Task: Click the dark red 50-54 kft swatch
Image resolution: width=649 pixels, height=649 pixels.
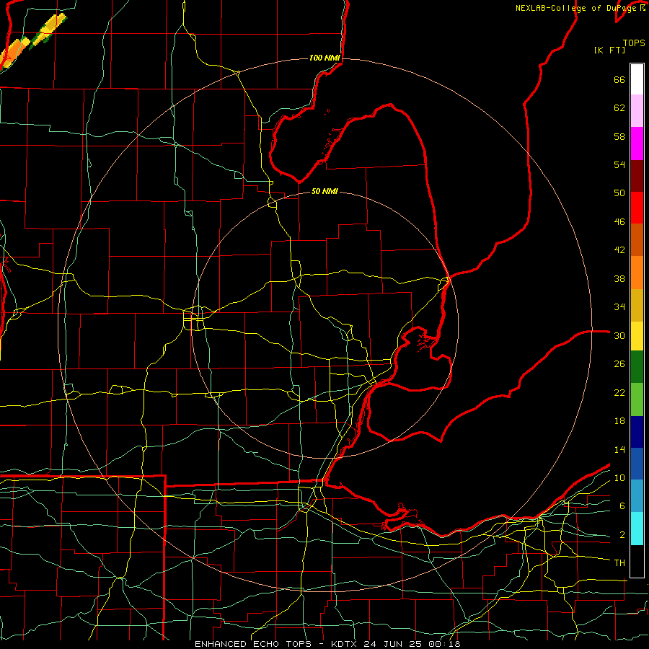Action: pos(637,176)
